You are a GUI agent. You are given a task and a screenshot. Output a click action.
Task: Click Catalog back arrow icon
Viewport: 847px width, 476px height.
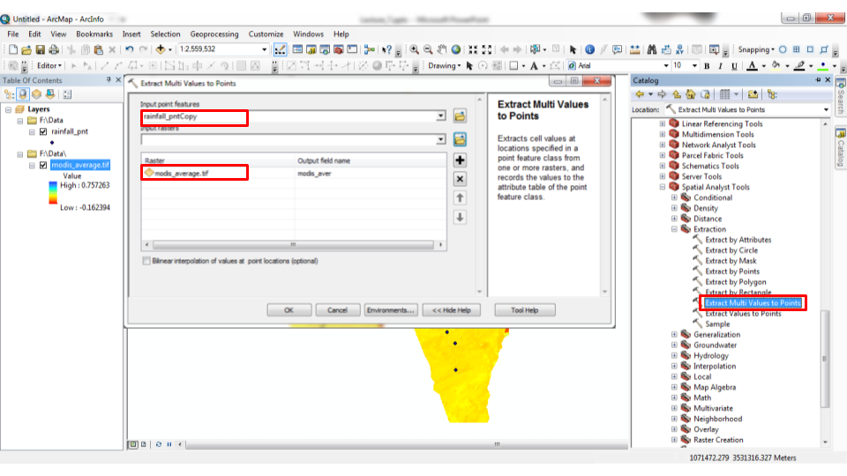[x=641, y=94]
